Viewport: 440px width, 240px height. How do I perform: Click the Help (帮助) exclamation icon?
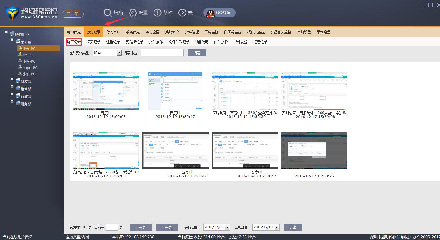[x=157, y=13]
